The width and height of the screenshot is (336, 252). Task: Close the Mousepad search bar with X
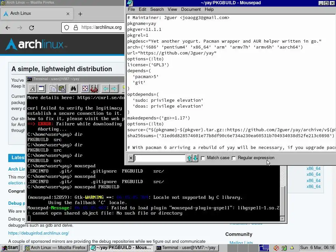tap(131, 158)
